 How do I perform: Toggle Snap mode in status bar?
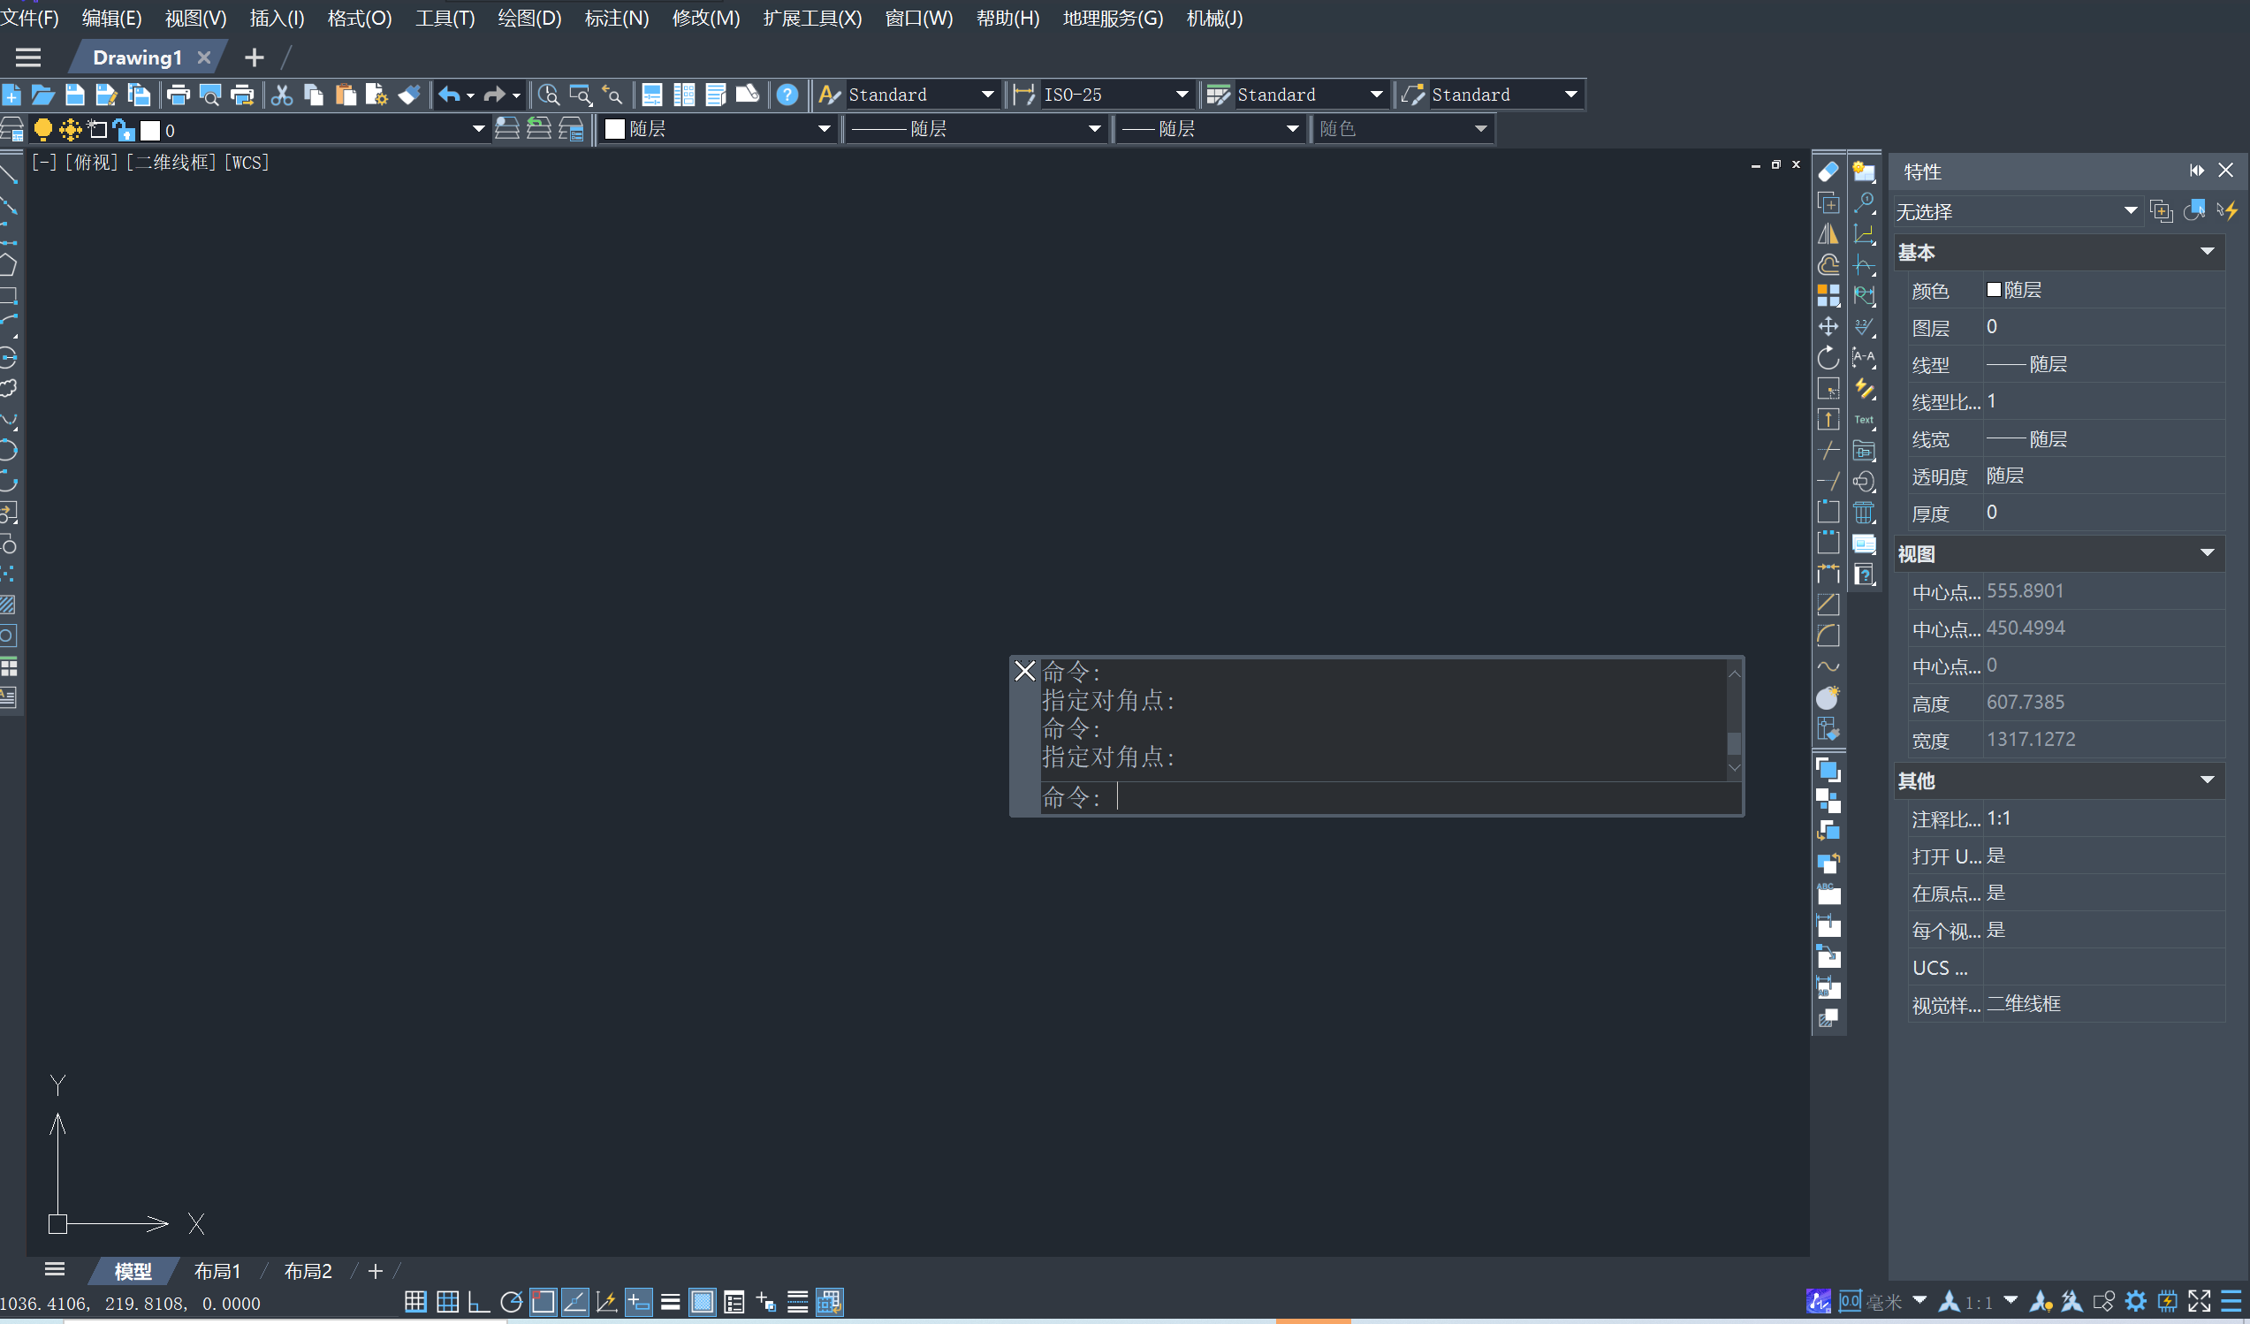(415, 1303)
